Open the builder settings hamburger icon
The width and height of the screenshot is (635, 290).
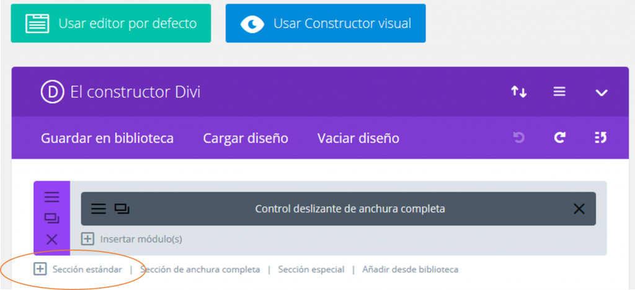tap(559, 92)
